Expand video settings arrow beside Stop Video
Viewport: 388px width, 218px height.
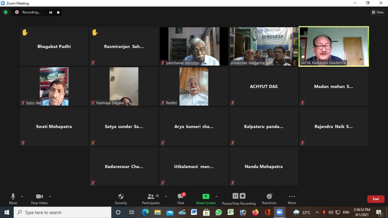50,196
